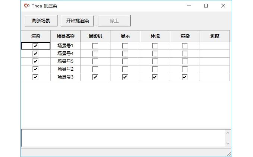This screenshot has width=253, height=157.
Task: Select the 场景号2 name cell
Action: (66, 69)
